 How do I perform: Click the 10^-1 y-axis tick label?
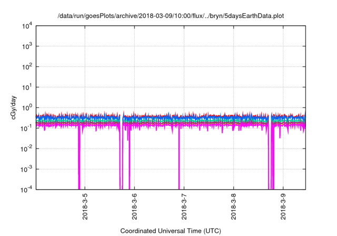[x=27, y=128]
